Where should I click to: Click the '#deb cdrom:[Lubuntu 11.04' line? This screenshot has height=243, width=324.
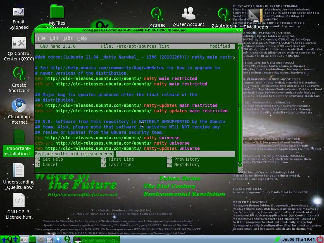[x=135, y=57]
